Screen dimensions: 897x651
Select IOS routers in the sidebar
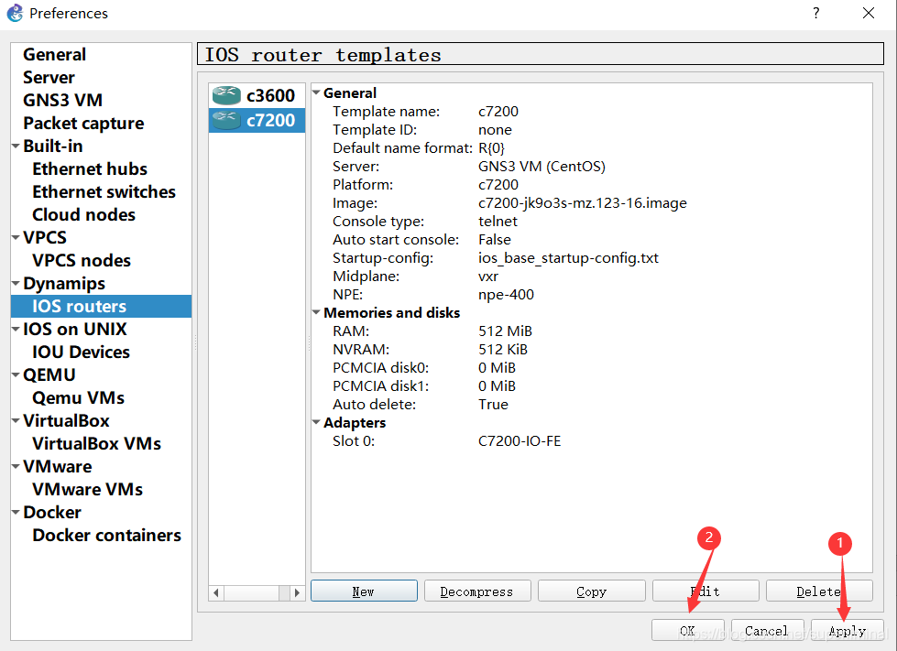(102, 307)
